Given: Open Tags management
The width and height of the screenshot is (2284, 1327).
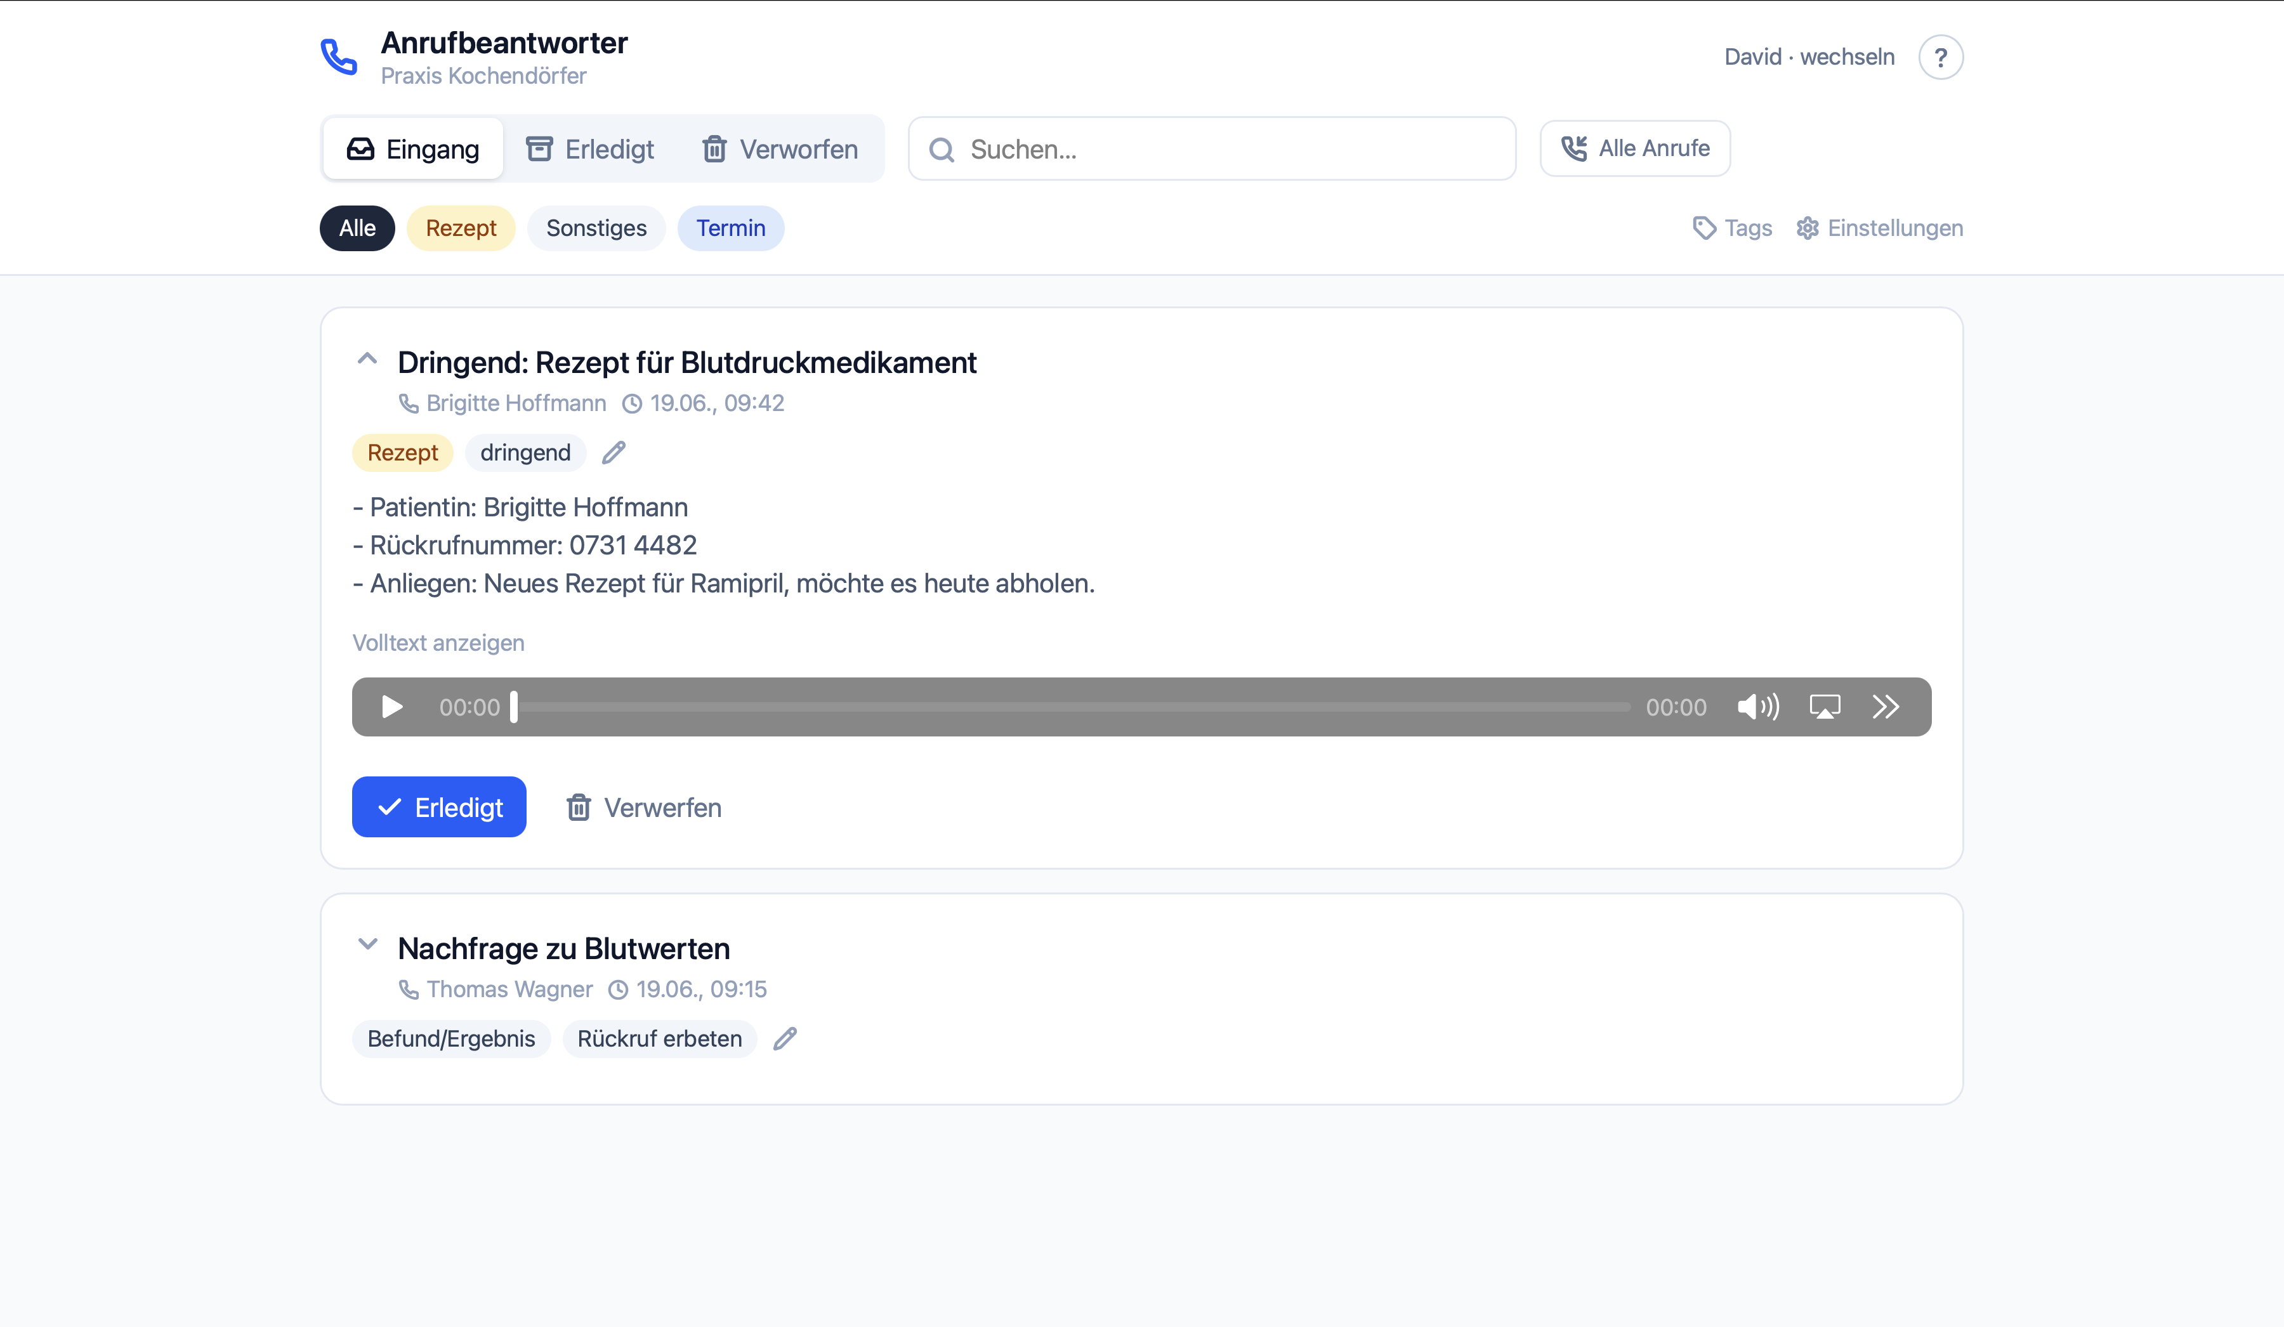Looking at the screenshot, I should tap(1732, 228).
